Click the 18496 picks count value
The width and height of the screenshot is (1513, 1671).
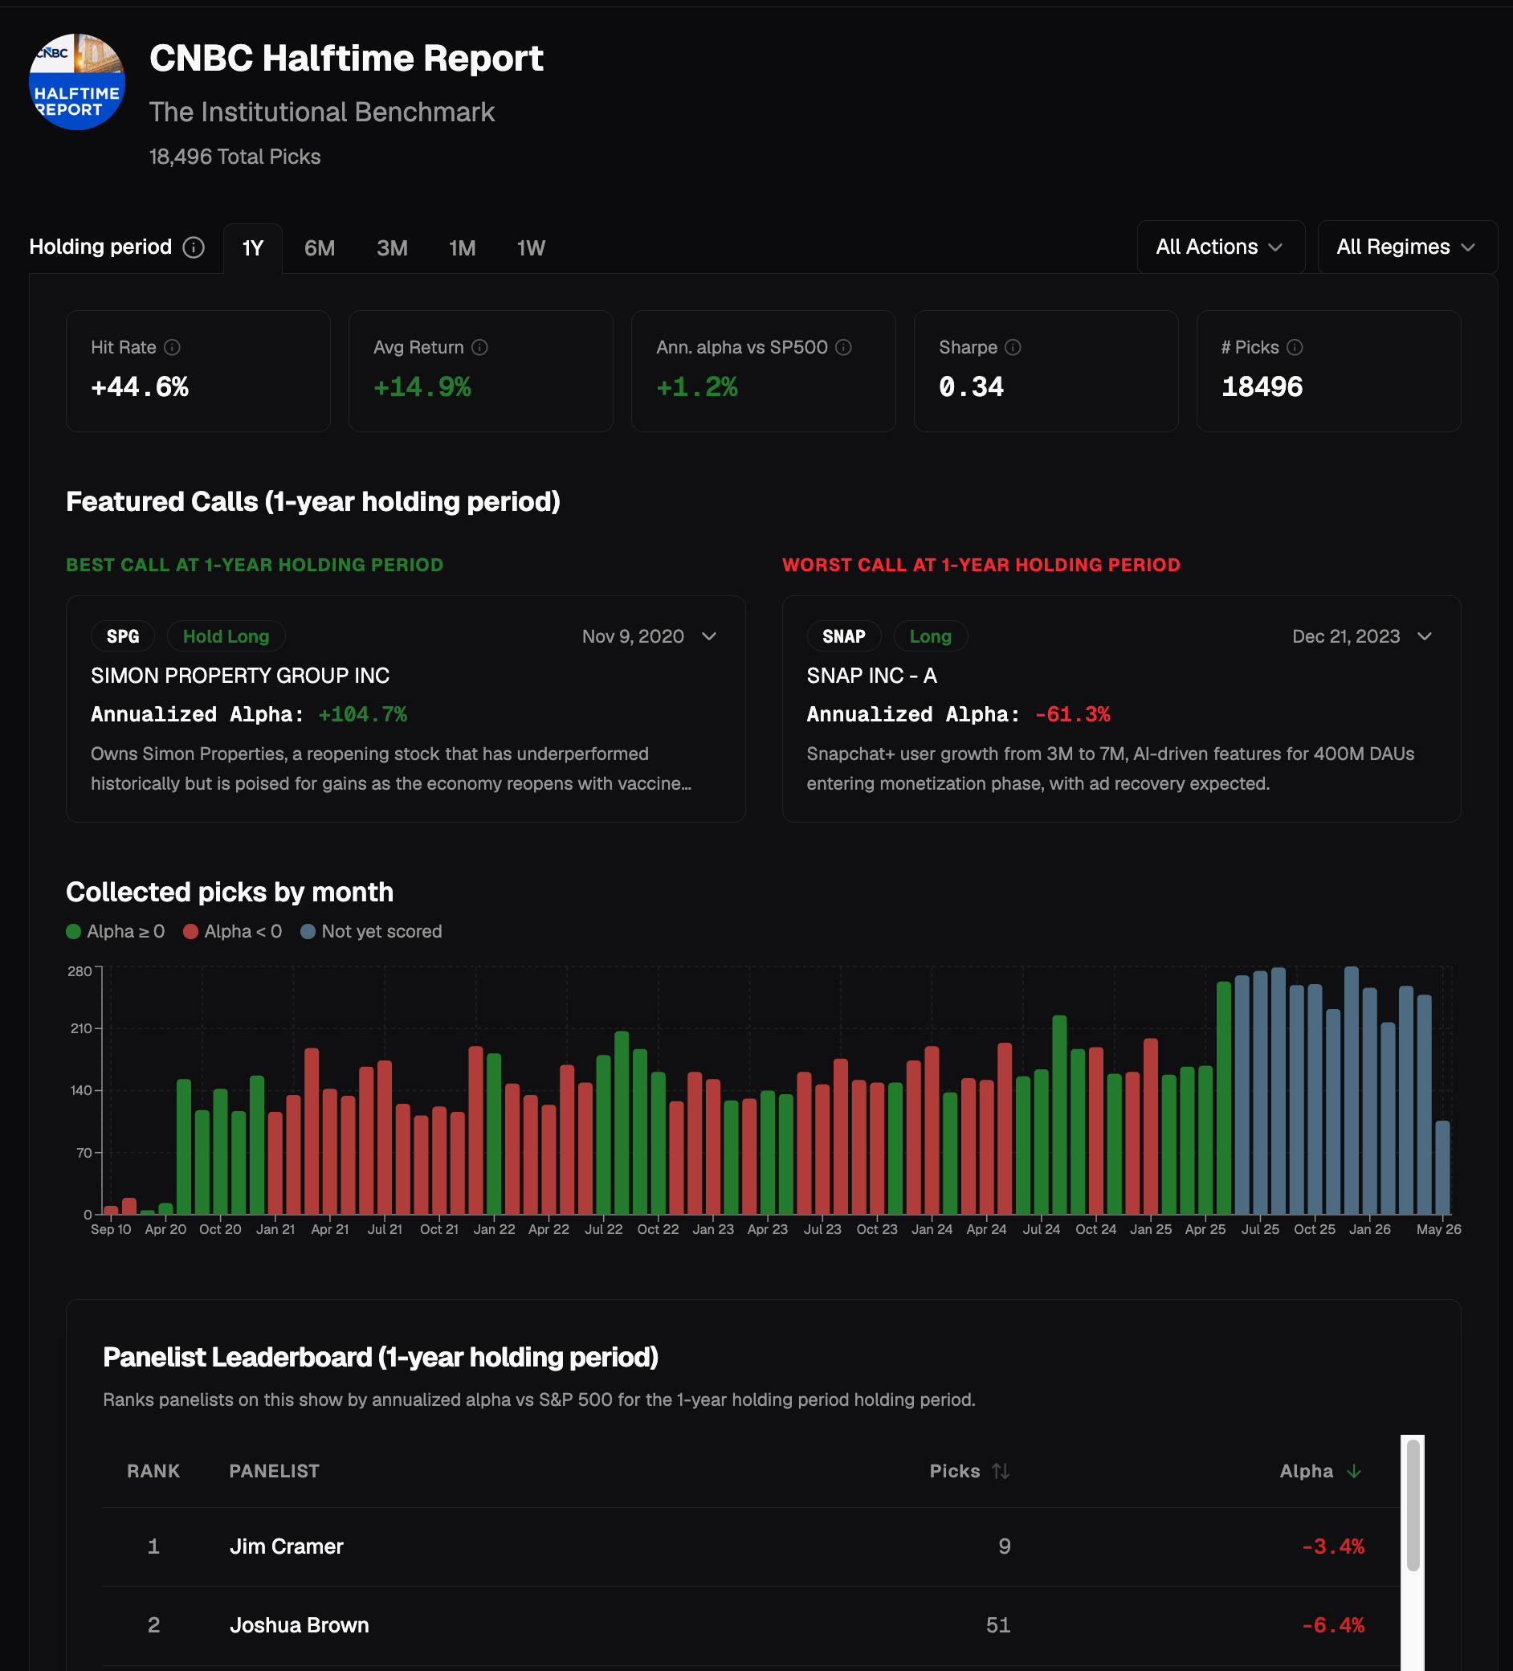coord(1262,387)
